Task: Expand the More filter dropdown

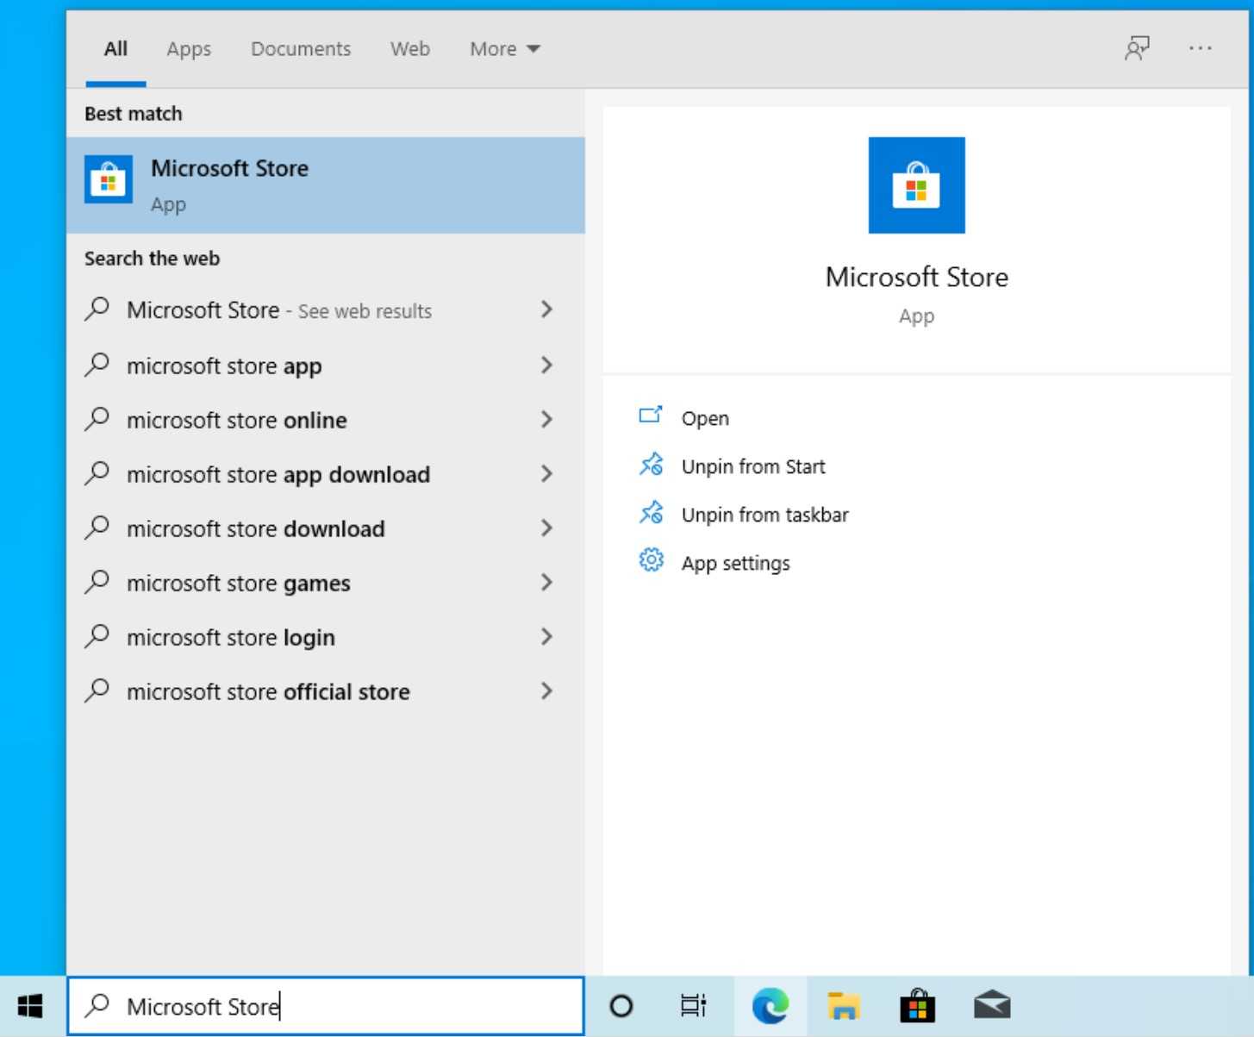Action: (504, 49)
